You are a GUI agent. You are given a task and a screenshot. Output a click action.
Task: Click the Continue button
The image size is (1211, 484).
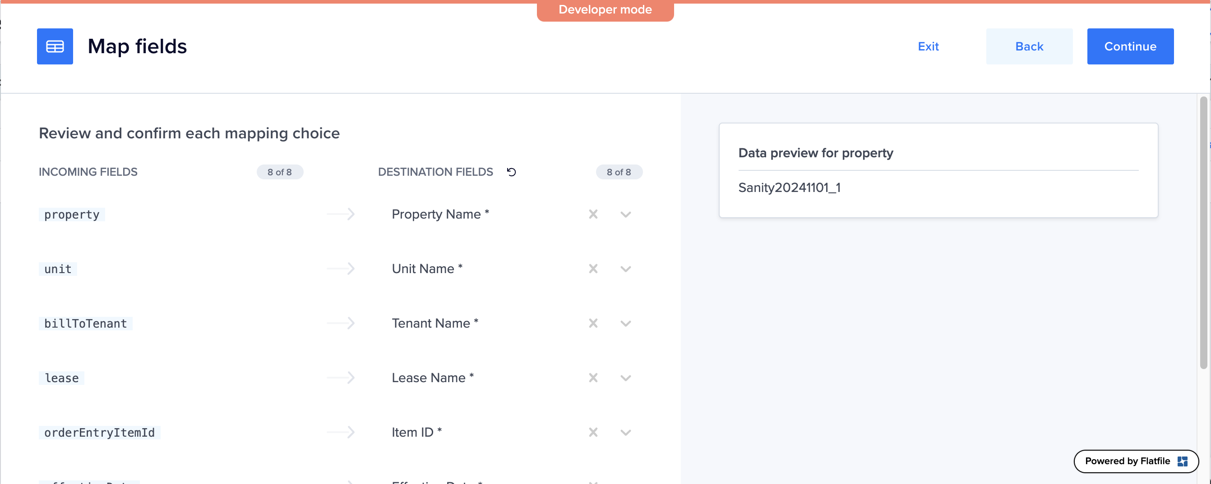(x=1130, y=46)
